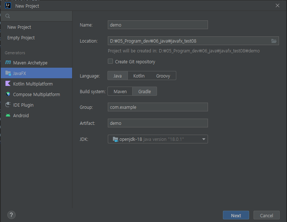Select Compose Multiplatform generator
This screenshot has width=287, height=222.
(36, 94)
